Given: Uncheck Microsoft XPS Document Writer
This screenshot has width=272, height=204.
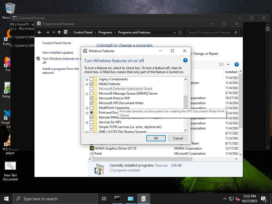Looking at the screenshot, I should 91,103.
